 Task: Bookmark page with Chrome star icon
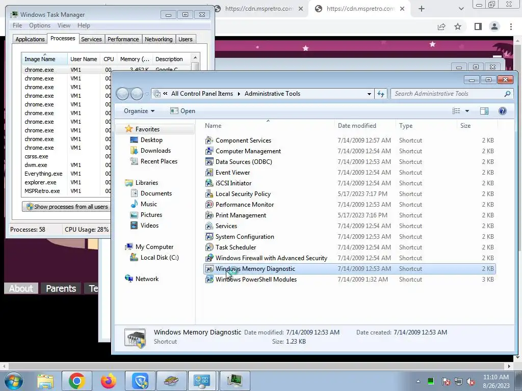click(458, 26)
